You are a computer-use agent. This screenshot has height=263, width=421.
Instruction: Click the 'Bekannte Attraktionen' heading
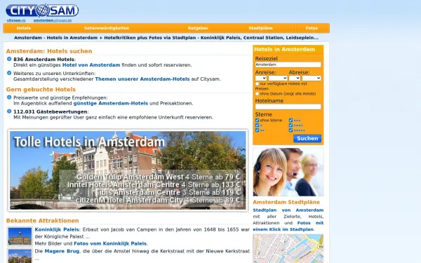point(42,221)
